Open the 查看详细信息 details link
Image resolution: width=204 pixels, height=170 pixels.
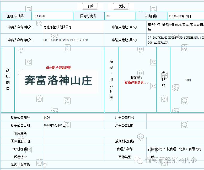[136, 83]
